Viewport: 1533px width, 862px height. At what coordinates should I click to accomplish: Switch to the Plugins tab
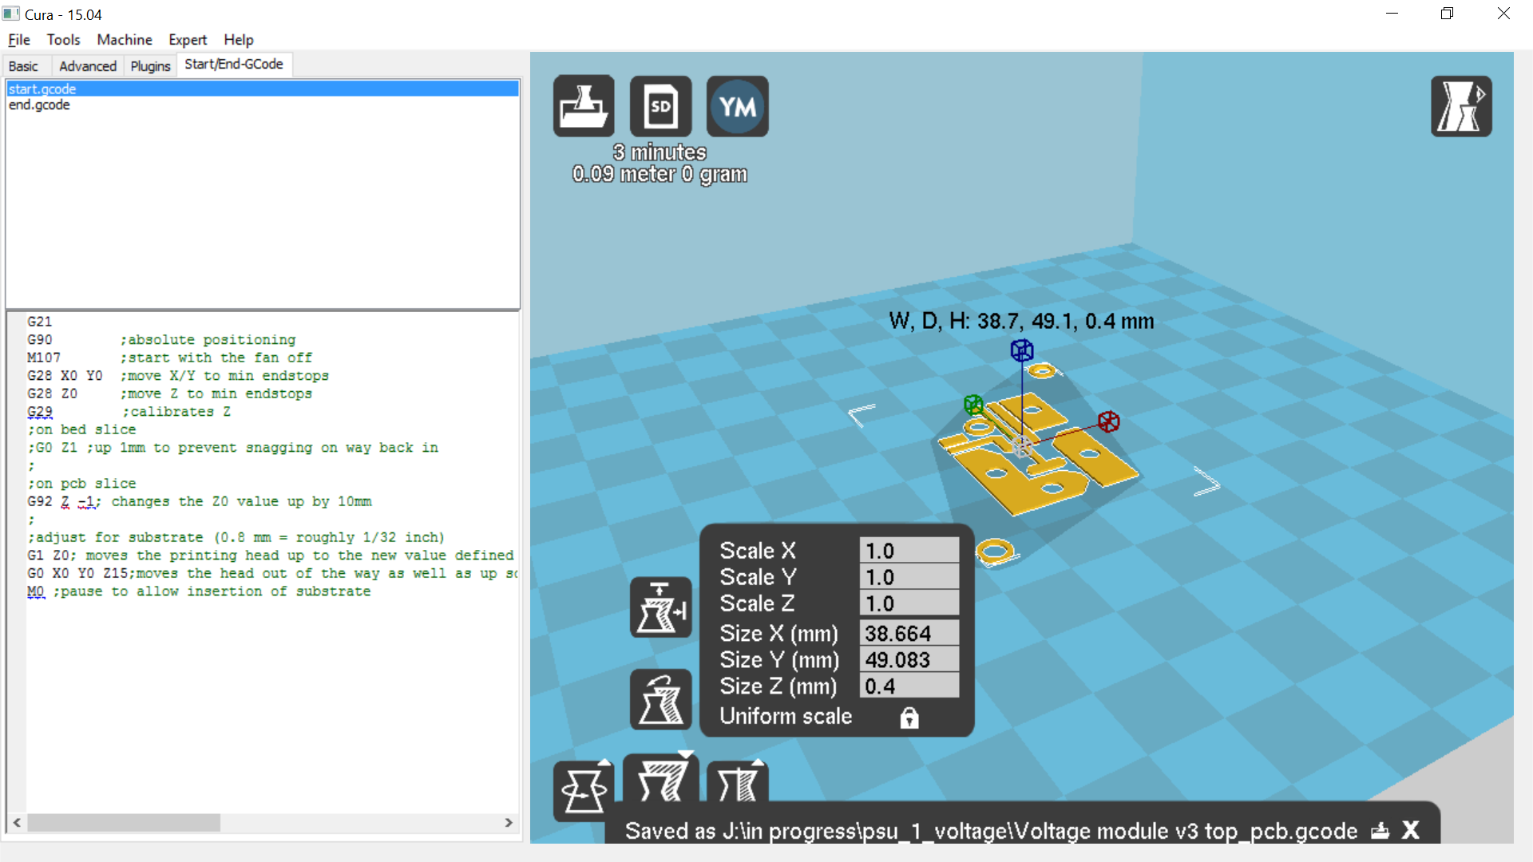pyautogui.click(x=150, y=65)
